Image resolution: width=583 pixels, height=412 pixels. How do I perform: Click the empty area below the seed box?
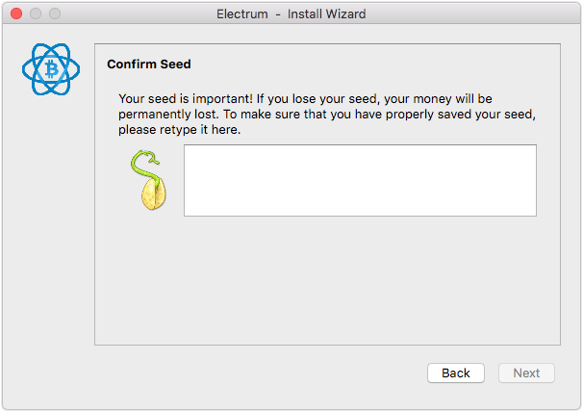click(327, 279)
